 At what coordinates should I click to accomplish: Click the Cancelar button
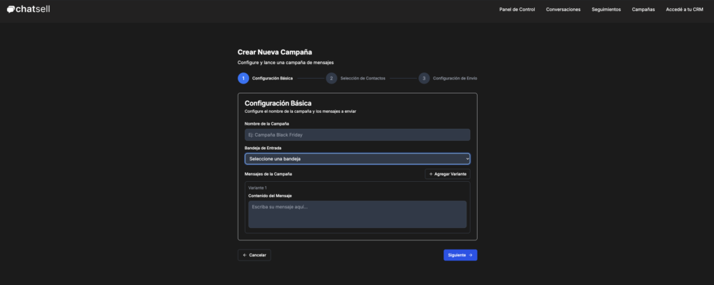[254, 255]
